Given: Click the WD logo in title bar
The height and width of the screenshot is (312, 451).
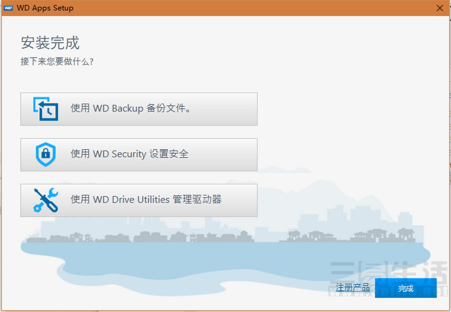Looking at the screenshot, I should pyautogui.click(x=8, y=8).
